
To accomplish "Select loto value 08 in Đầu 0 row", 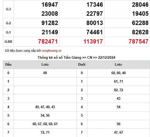I will (45, 73).
